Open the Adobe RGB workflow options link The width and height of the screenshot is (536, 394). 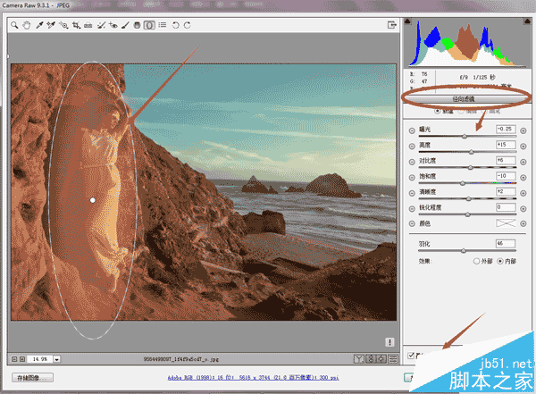pyautogui.click(x=254, y=378)
